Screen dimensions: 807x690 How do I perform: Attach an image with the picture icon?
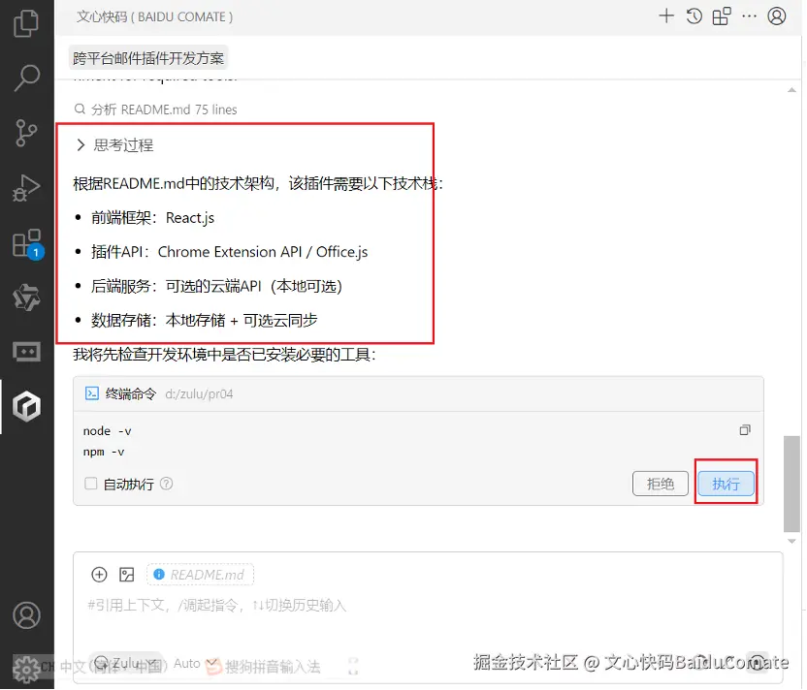click(127, 575)
